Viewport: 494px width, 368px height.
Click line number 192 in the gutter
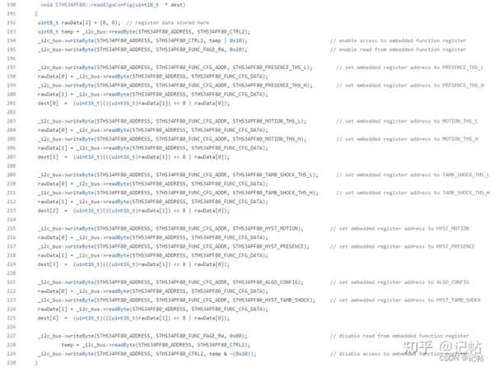(12, 23)
